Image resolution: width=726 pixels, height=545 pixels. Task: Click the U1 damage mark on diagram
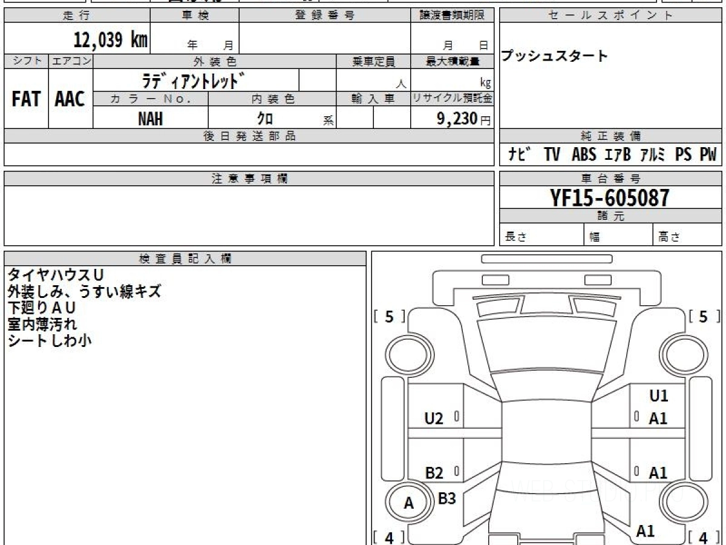(x=659, y=396)
